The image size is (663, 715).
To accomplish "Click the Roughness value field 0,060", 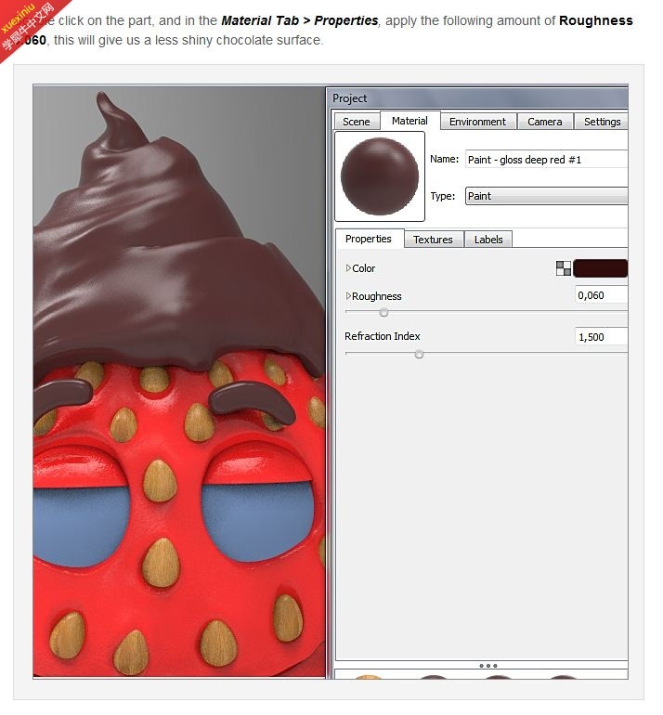I will point(602,295).
